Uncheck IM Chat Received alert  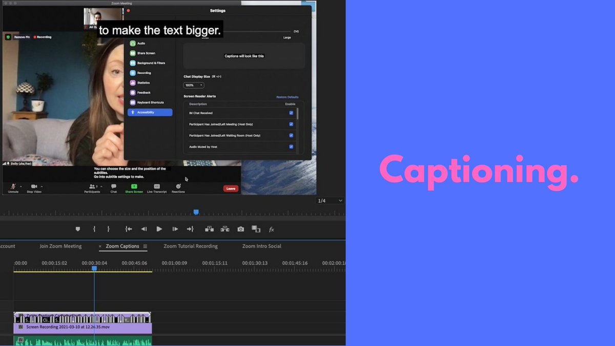(291, 113)
